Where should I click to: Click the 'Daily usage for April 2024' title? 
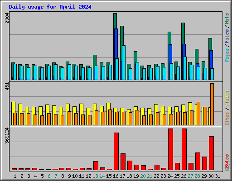tap(50, 7)
